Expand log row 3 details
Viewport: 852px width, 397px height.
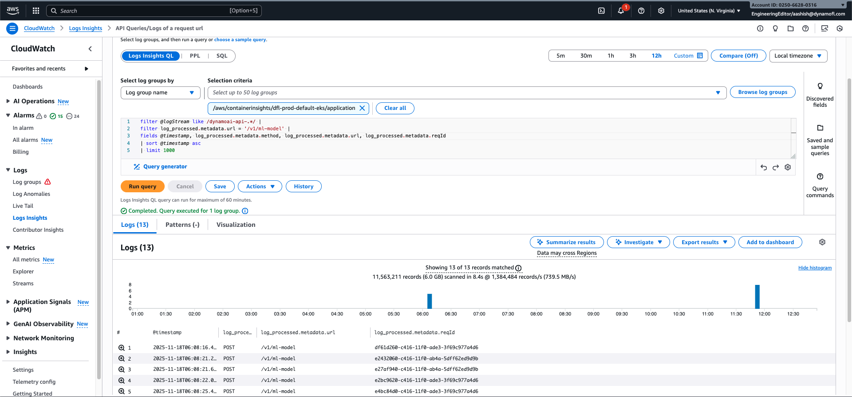click(122, 370)
